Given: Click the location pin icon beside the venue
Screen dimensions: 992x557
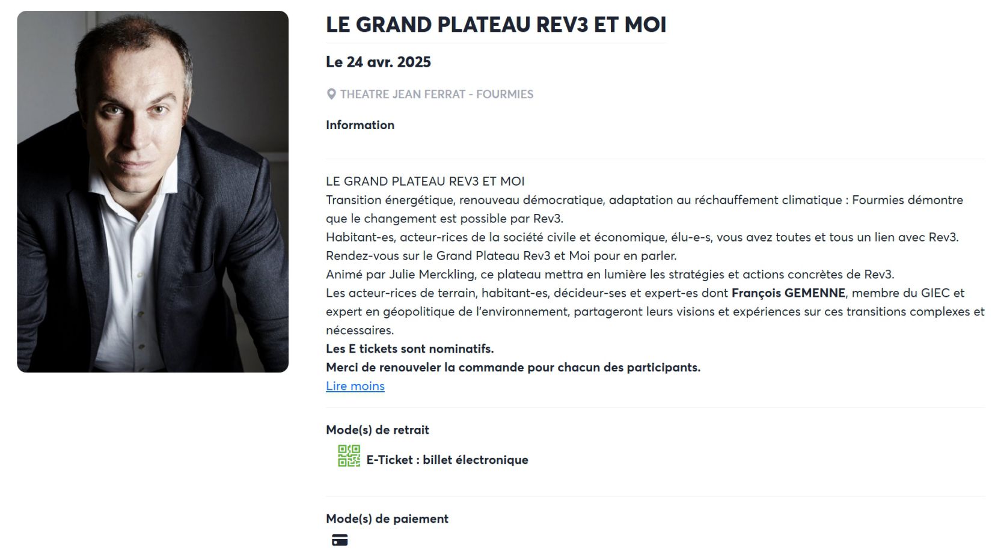Looking at the screenshot, I should 331,94.
